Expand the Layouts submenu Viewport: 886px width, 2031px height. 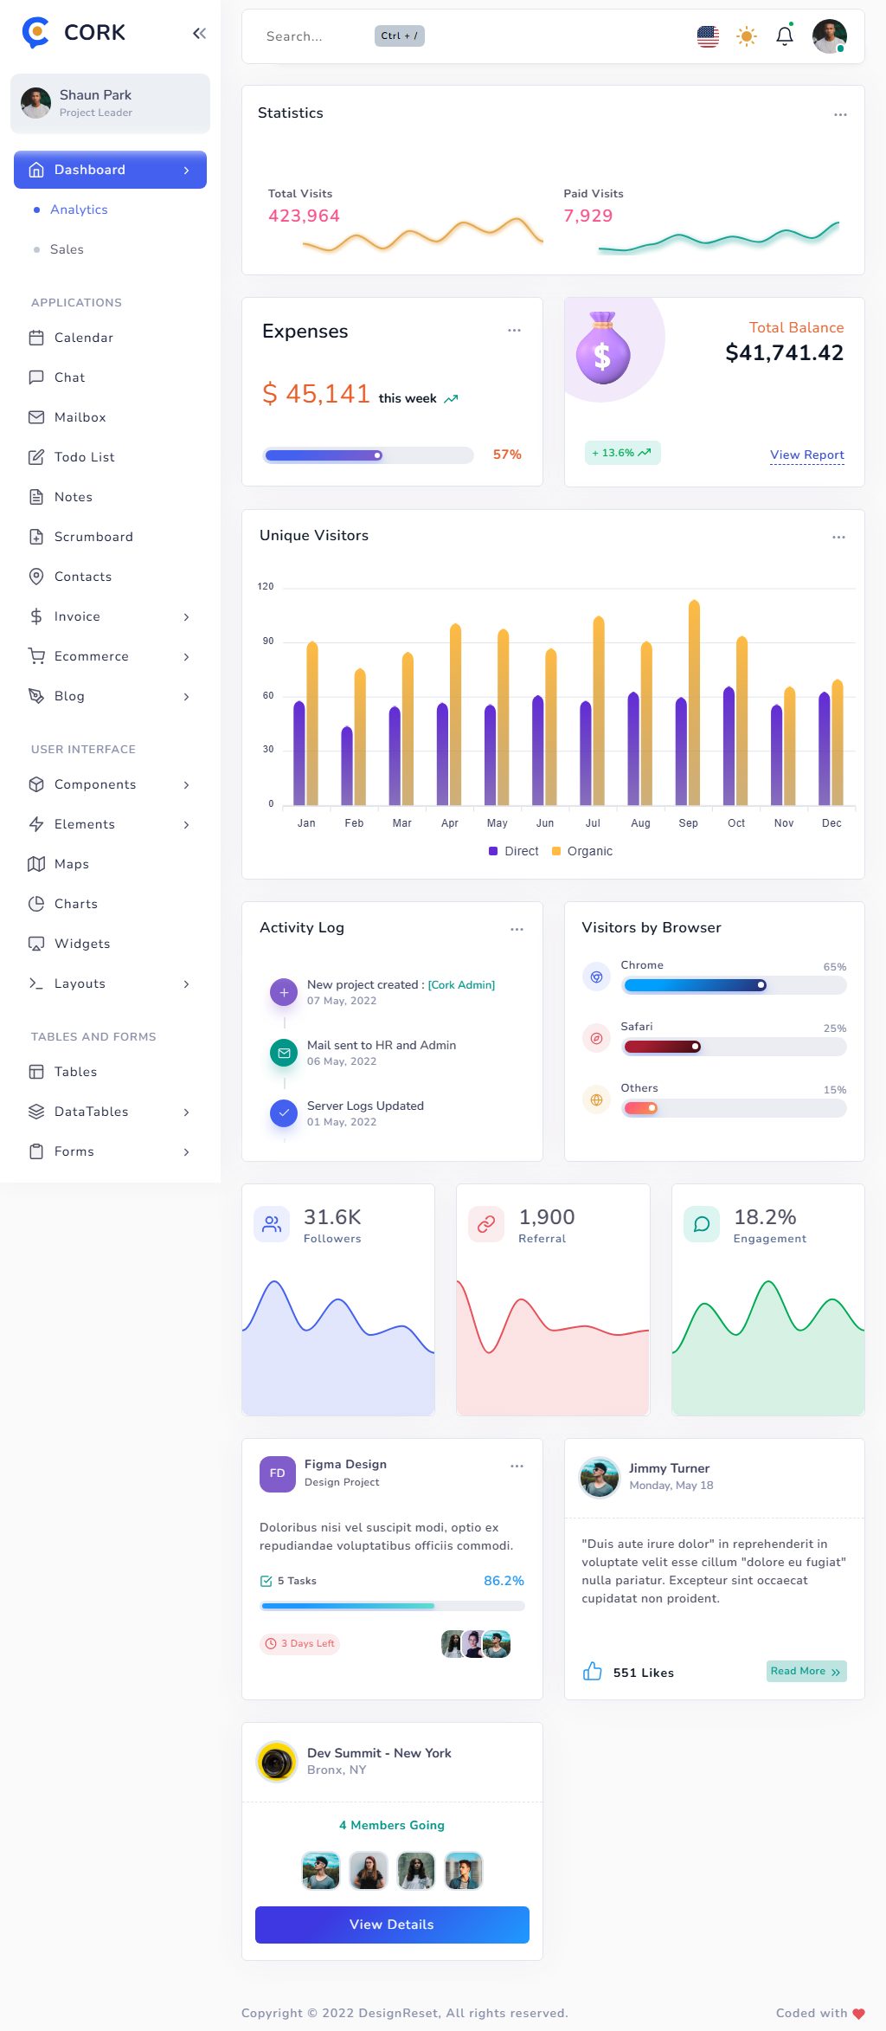click(x=186, y=983)
